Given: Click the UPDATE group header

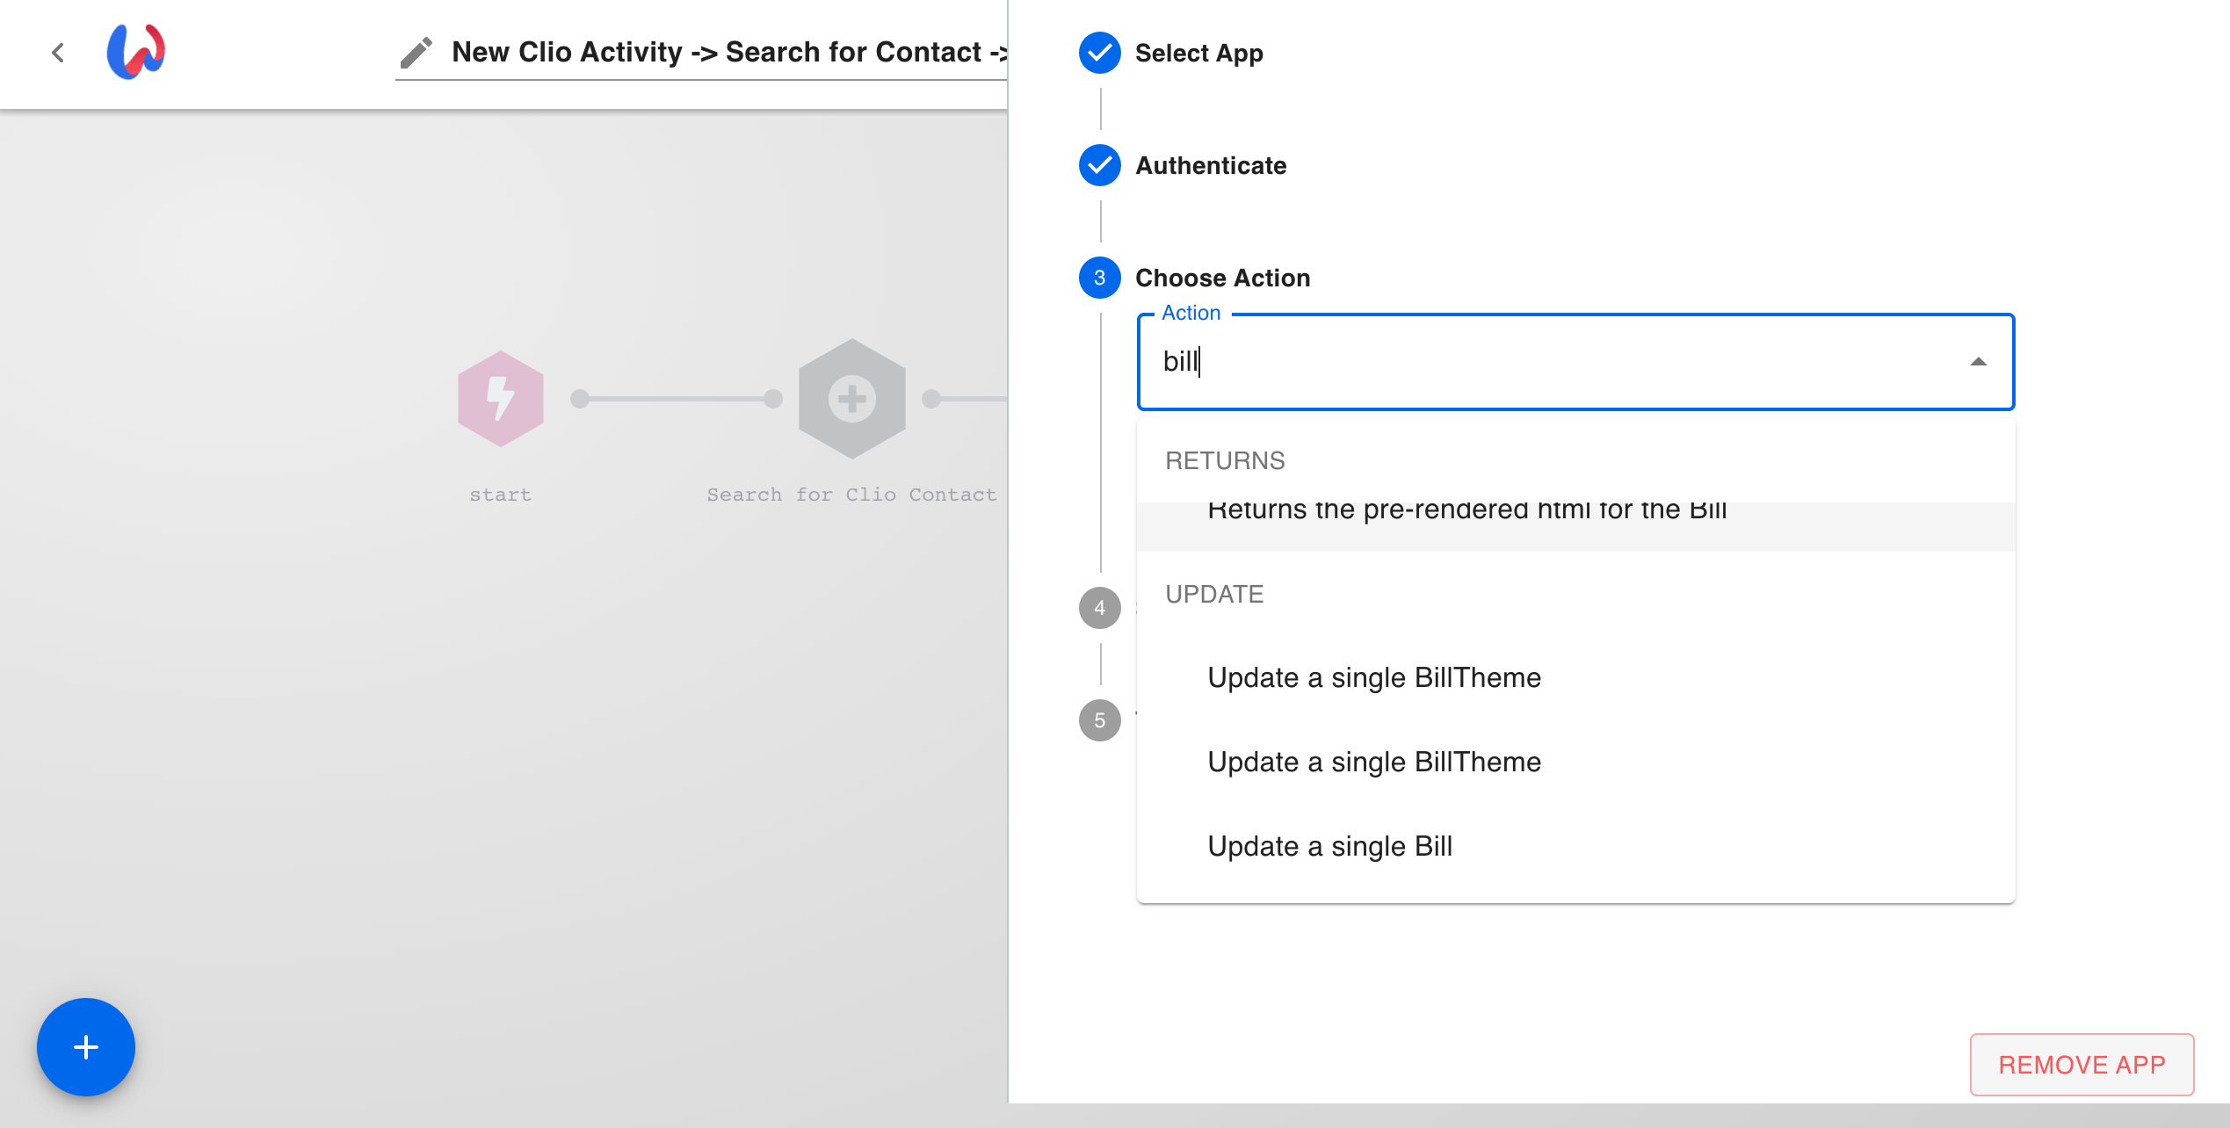Looking at the screenshot, I should click(x=1214, y=594).
